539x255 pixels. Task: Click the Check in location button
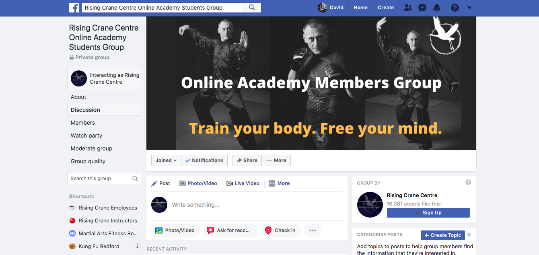[x=281, y=230]
